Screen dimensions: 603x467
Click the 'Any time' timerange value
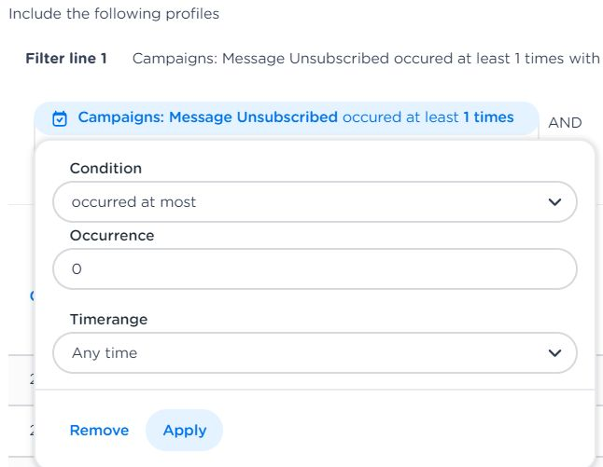(105, 353)
